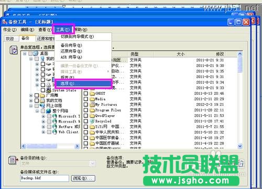Screen dimensions: 262x189
Task: Click the 中国医疗器械 folder icon
Action: pos(92,143)
